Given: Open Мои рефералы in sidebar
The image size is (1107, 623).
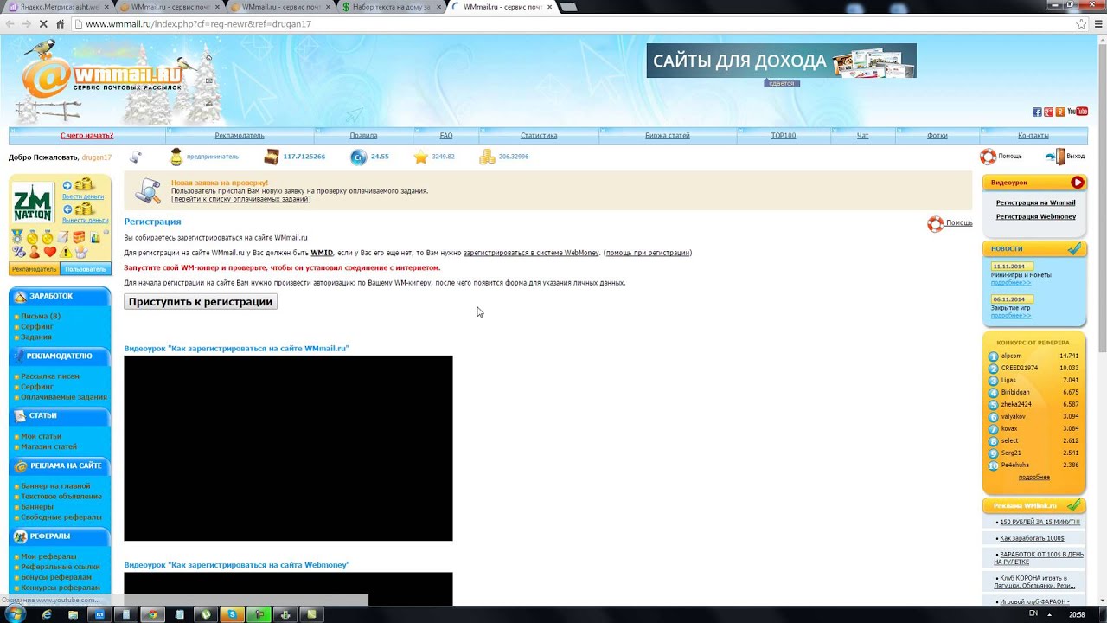Looking at the screenshot, I should tap(48, 556).
